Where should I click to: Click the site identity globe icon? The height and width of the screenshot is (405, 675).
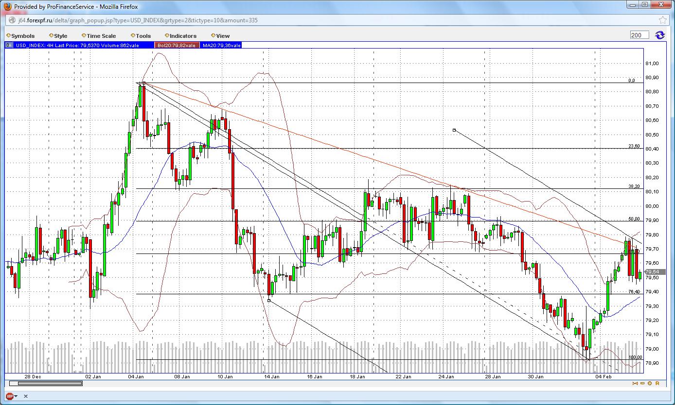click(12, 20)
